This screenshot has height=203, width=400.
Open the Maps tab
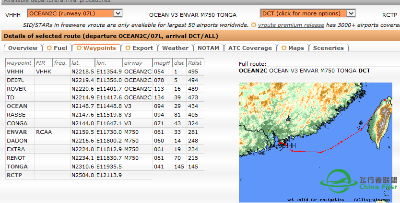point(293,48)
